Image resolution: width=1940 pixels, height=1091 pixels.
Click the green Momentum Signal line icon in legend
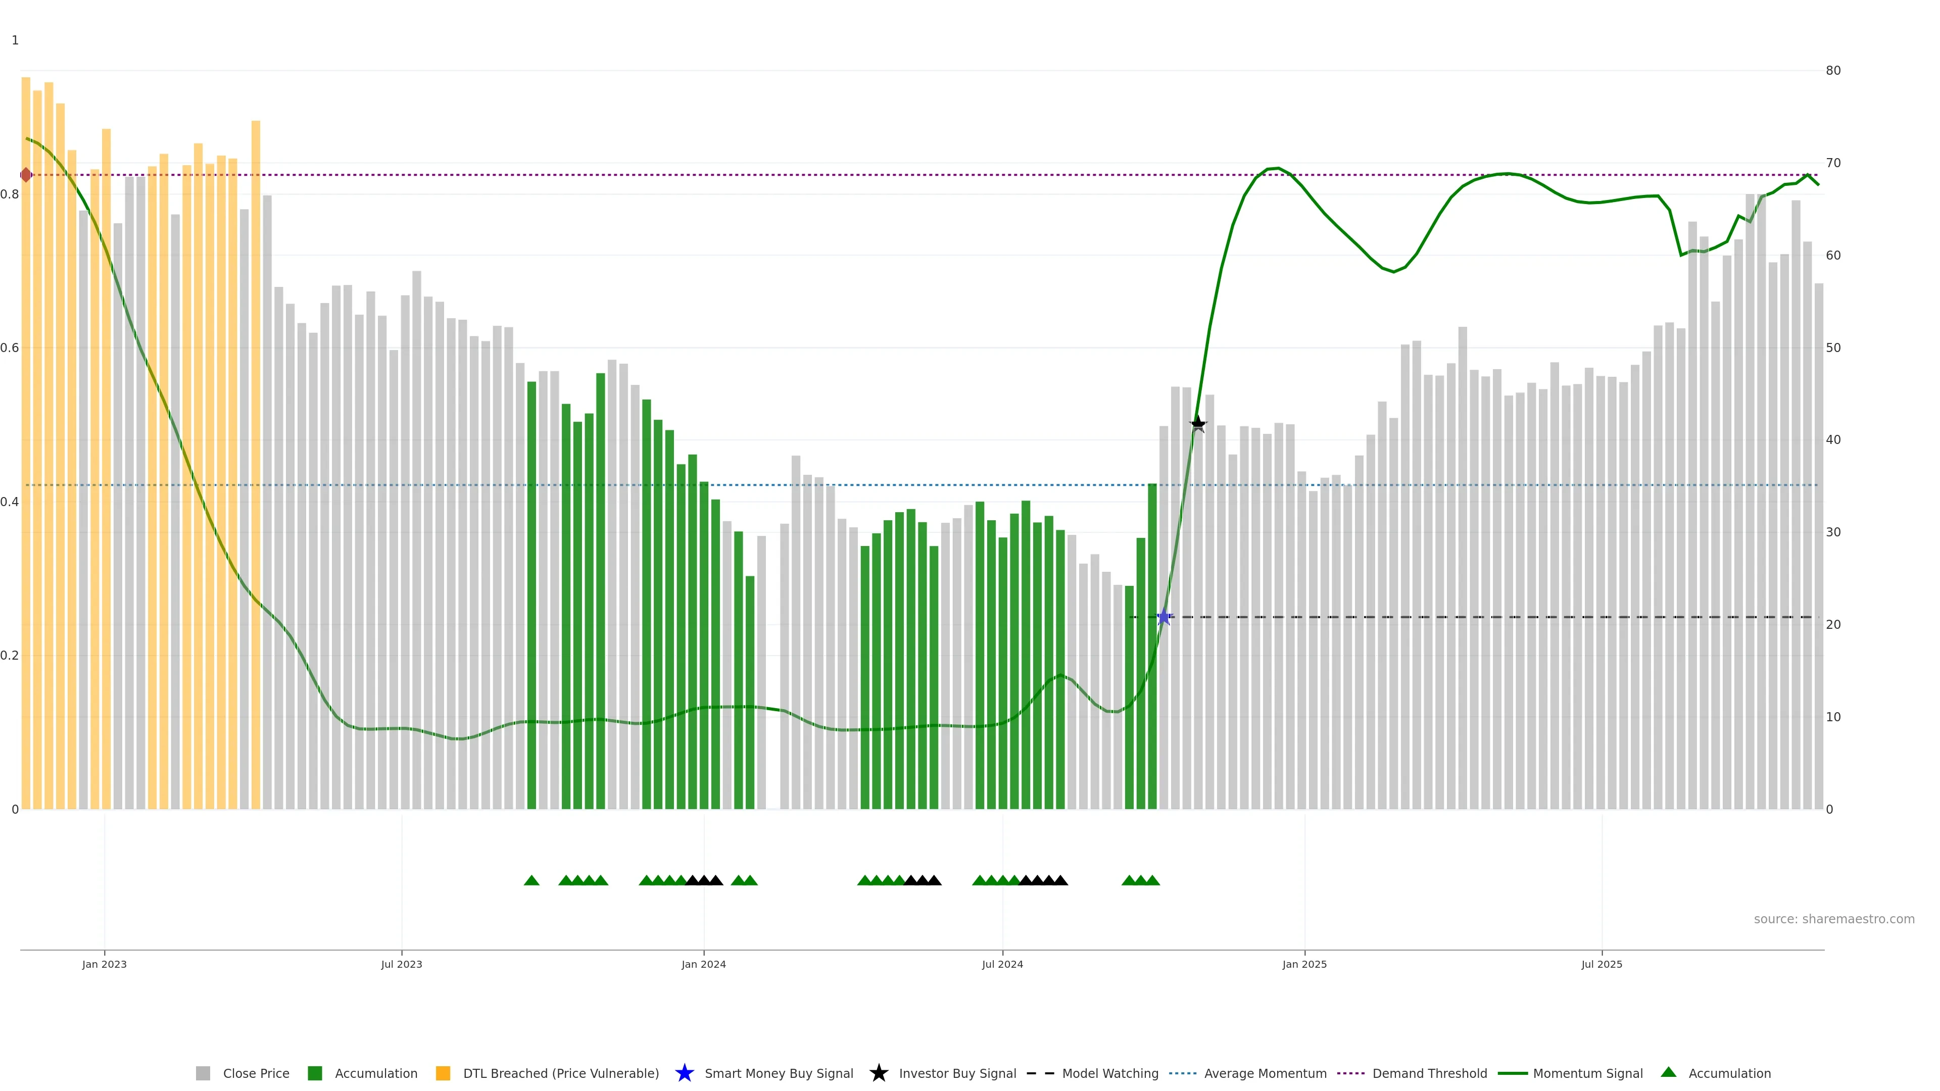coord(1512,1073)
